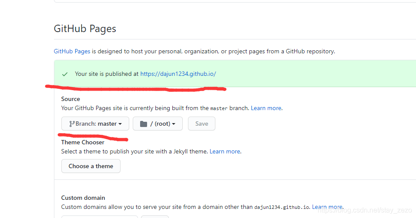Click the Custom domain section label

click(83, 198)
